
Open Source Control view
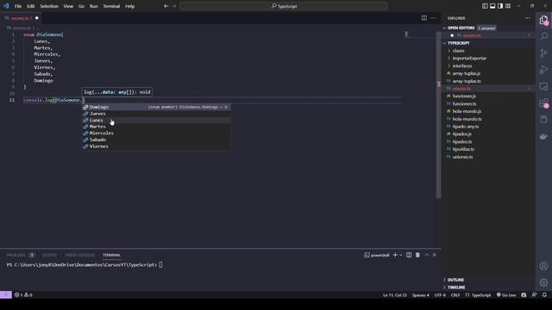(x=543, y=53)
